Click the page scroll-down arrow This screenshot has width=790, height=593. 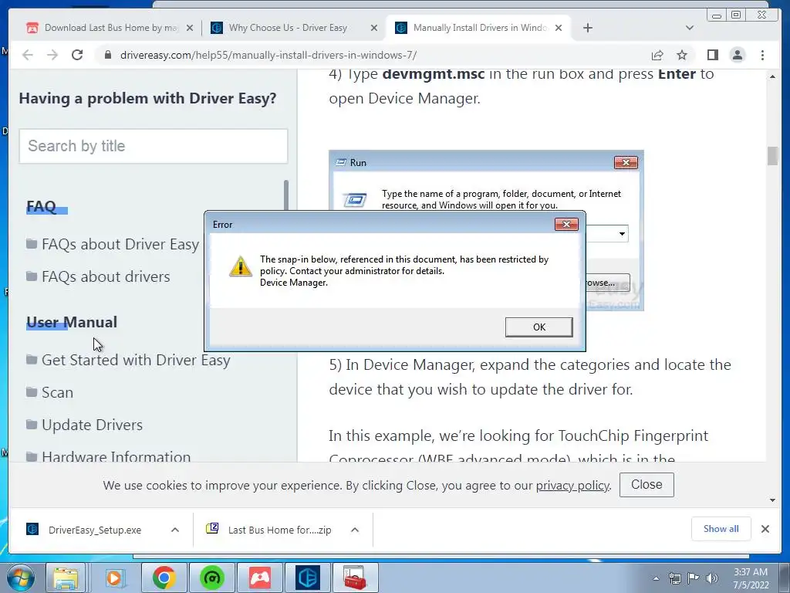tap(772, 500)
